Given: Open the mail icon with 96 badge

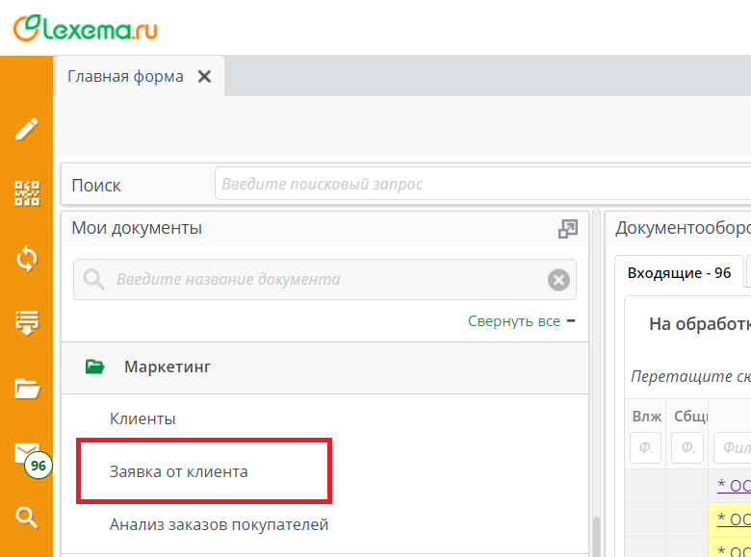Looking at the screenshot, I should [x=27, y=453].
